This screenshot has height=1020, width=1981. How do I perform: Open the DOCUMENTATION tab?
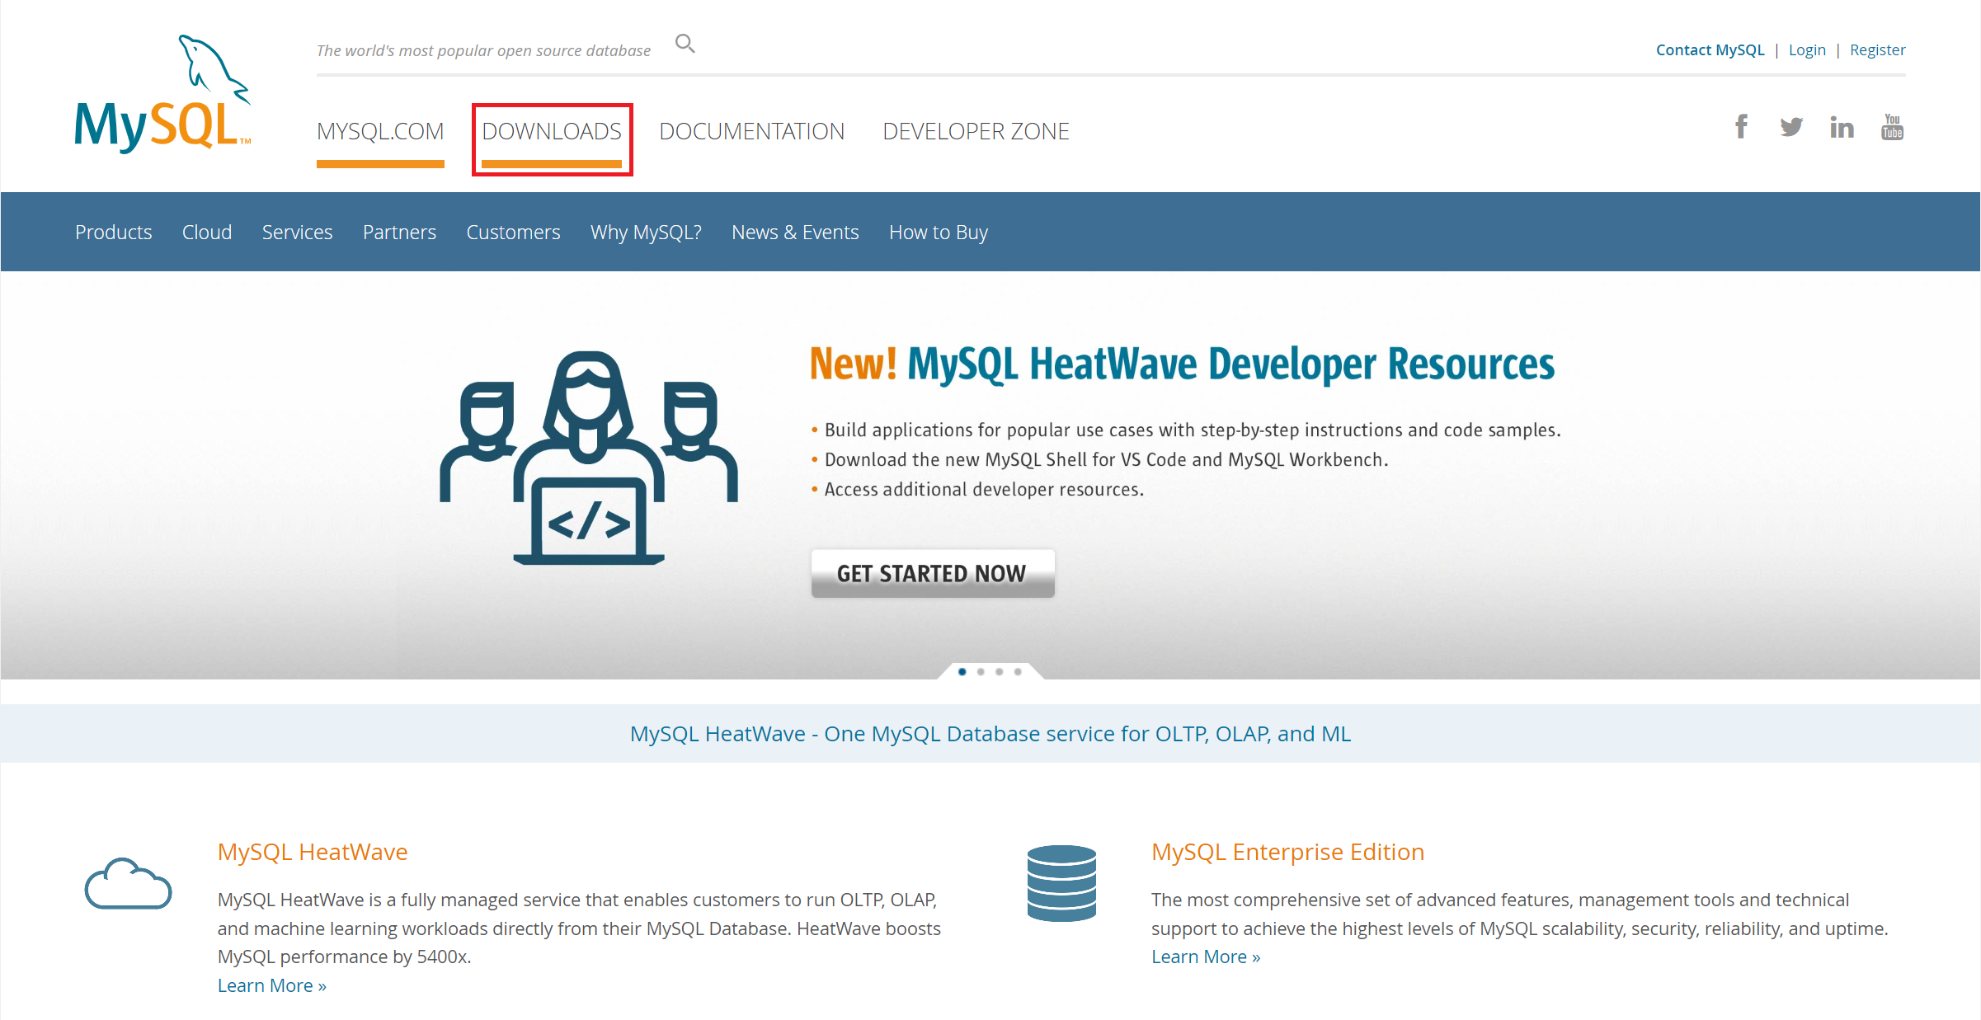(751, 131)
